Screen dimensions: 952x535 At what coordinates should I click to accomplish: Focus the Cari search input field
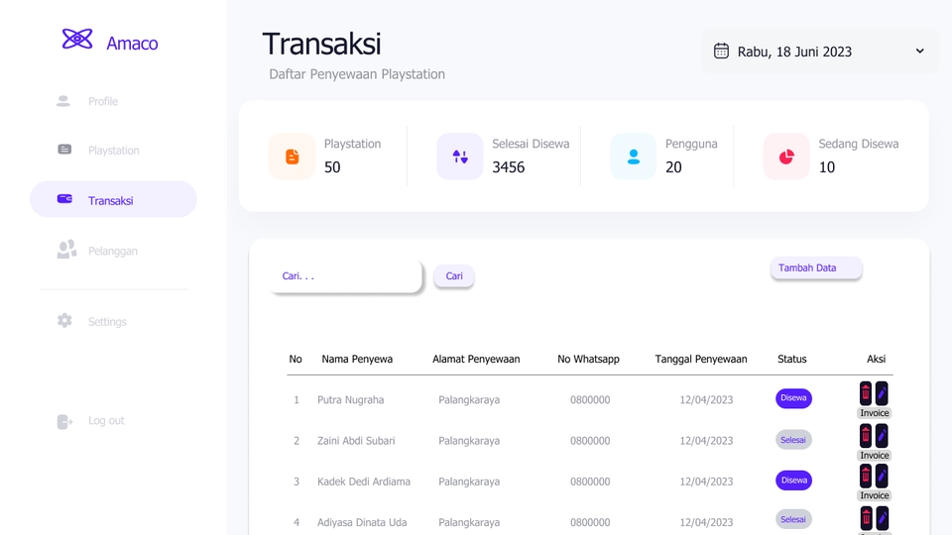click(345, 276)
